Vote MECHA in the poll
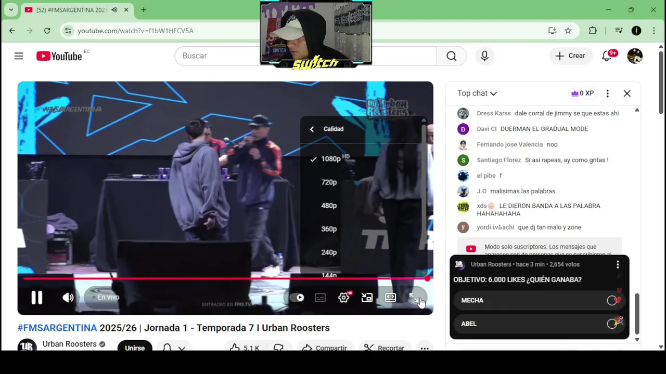 click(x=539, y=300)
